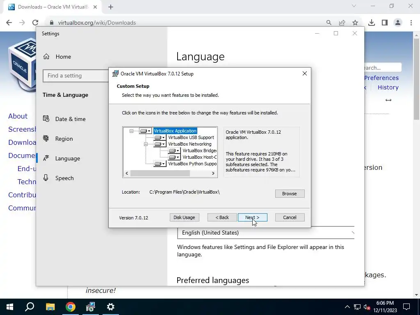Open Preferences link on VirtualBox site

click(x=381, y=78)
